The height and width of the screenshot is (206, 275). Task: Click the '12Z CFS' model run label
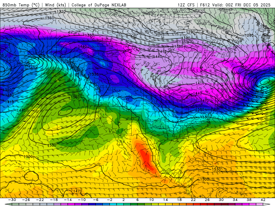pyautogui.click(x=186, y=5)
